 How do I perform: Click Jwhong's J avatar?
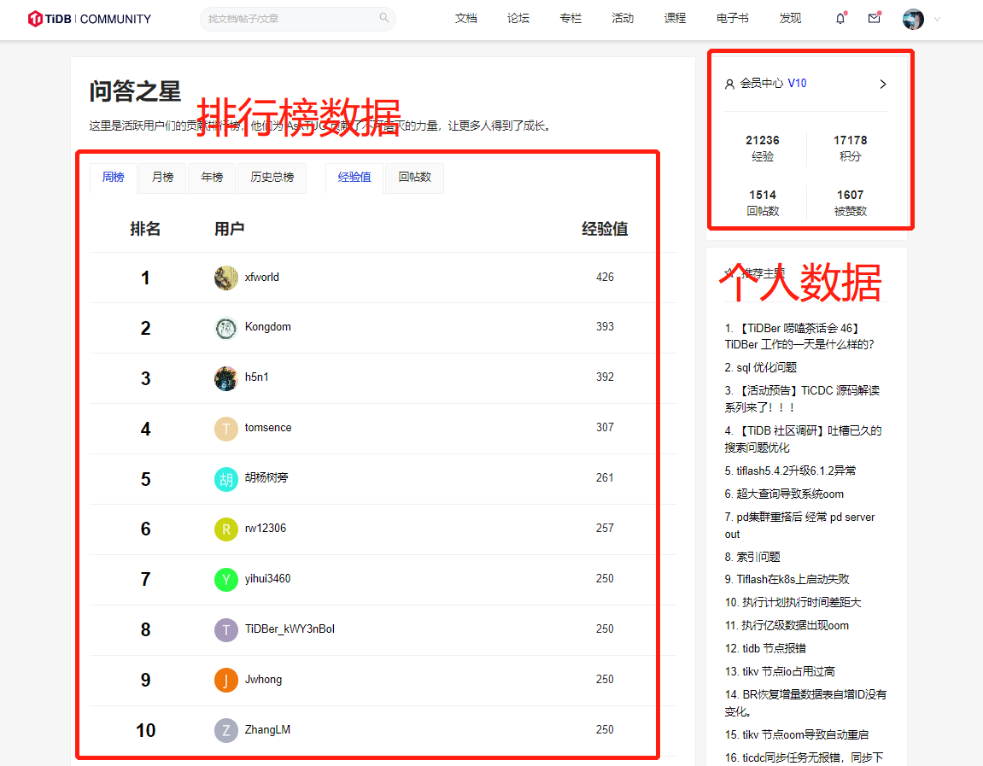point(225,680)
